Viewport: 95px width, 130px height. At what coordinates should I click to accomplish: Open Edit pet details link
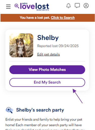[49, 54]
